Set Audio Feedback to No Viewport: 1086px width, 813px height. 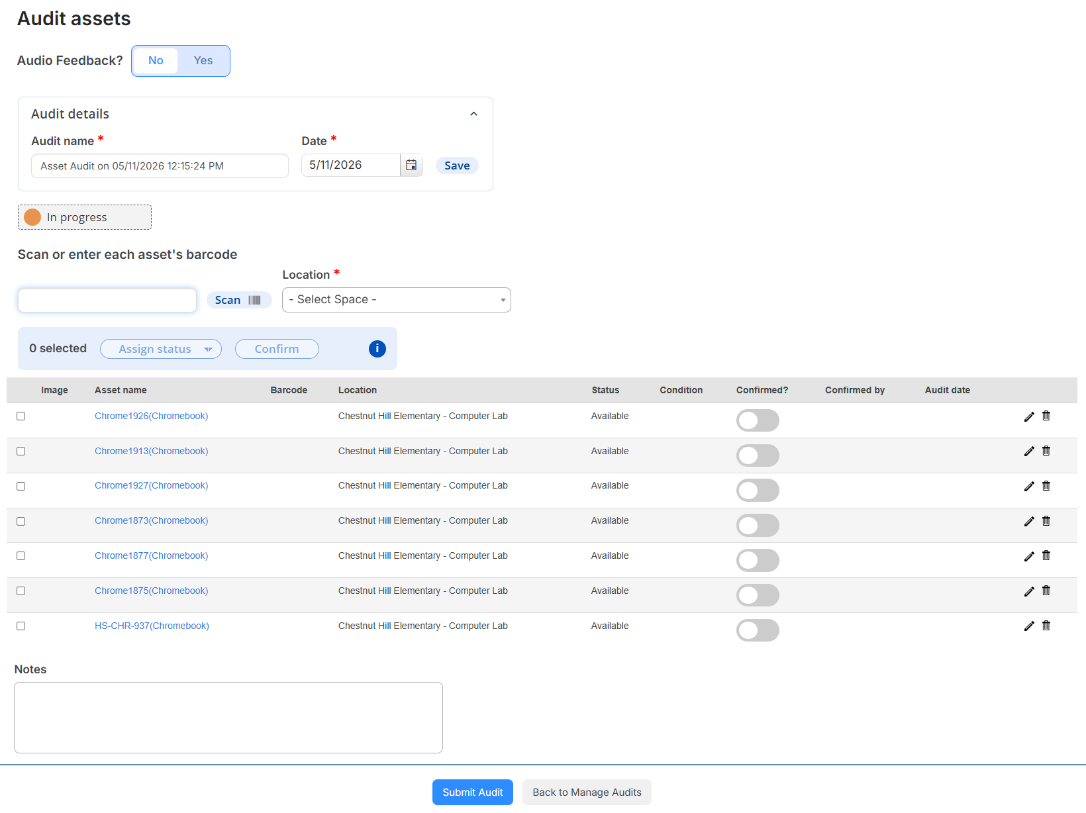point(156,61)
